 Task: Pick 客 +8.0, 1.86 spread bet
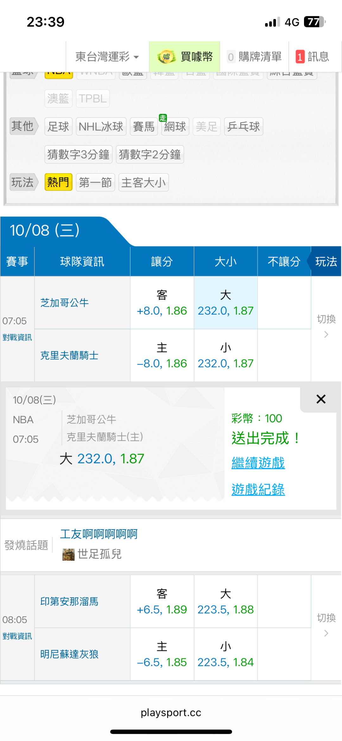(x=162, y=303)
